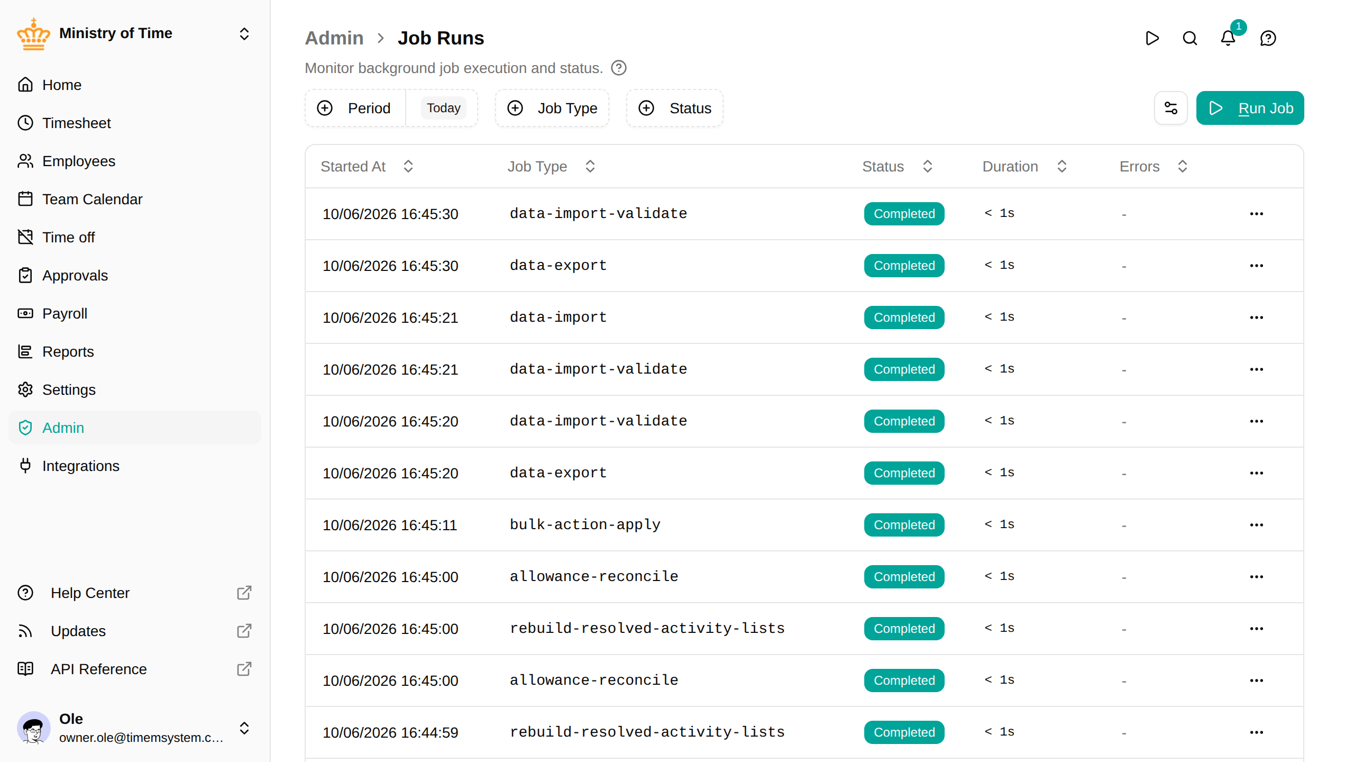Sort by Errors column
This screenshot has width=1354, height=762.
tap(1154, 166)
